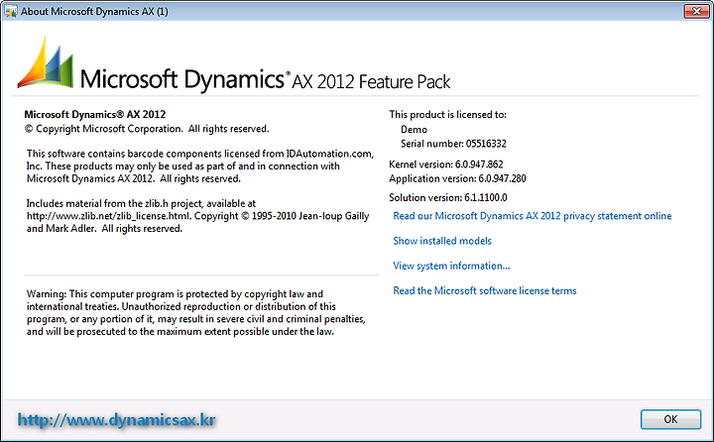Viewport: 714px width, 442px height.
Task: Read the Microsoft software license terms
Action: [x=485, y=290]
